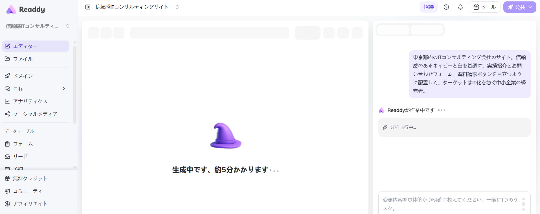Click the アナリティクス chart icon
The width and height of the screenshot is (540, 214).
click(x=7, y=101)
